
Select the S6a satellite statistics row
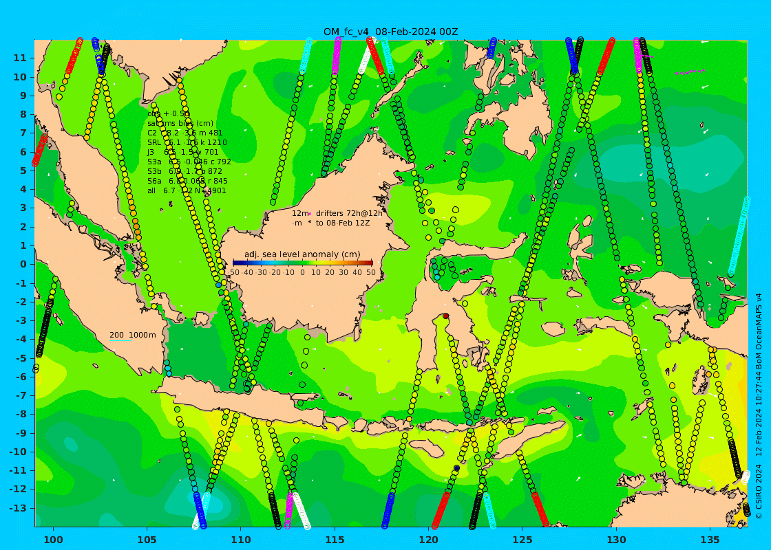[x=187, y=181]
